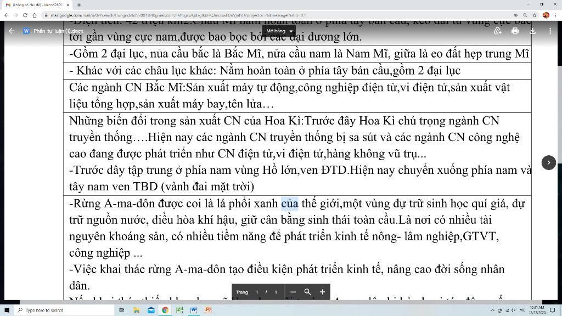
Task: Open the Windows notification center
Action: click(553, 311)
